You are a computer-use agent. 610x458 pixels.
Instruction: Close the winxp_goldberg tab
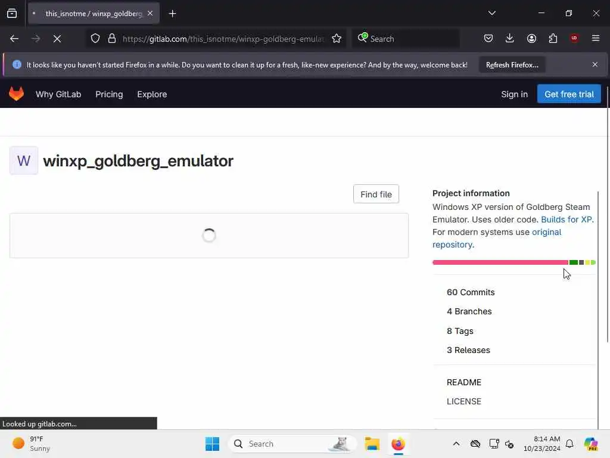(x=150, y=13)
